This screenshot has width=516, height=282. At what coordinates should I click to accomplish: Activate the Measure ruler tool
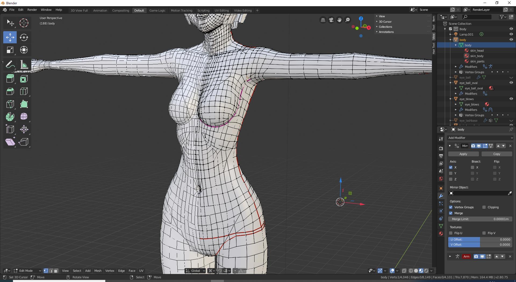(x=24, y=65)
